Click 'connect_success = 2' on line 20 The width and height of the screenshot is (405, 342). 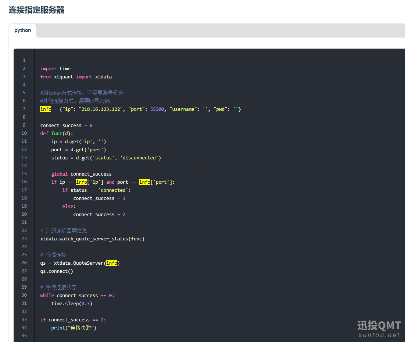[x=99, y=215]
